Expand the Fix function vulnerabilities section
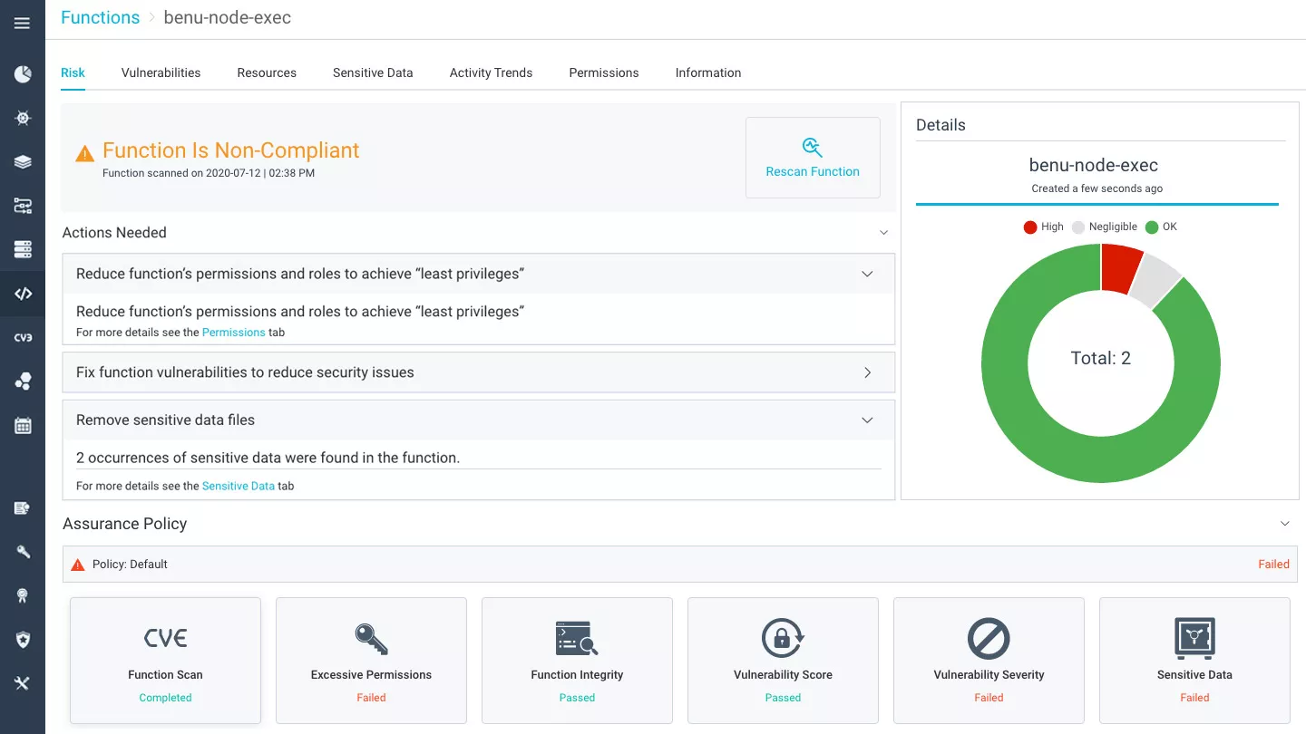 click(867, 372)
